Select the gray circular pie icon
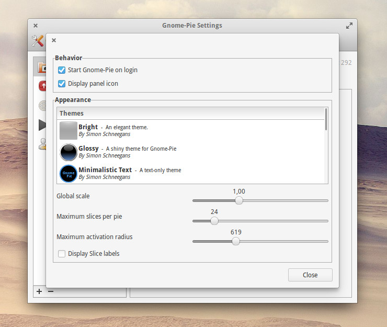The width and height of the screenshot is (387, 327). [x=42, y=106]
